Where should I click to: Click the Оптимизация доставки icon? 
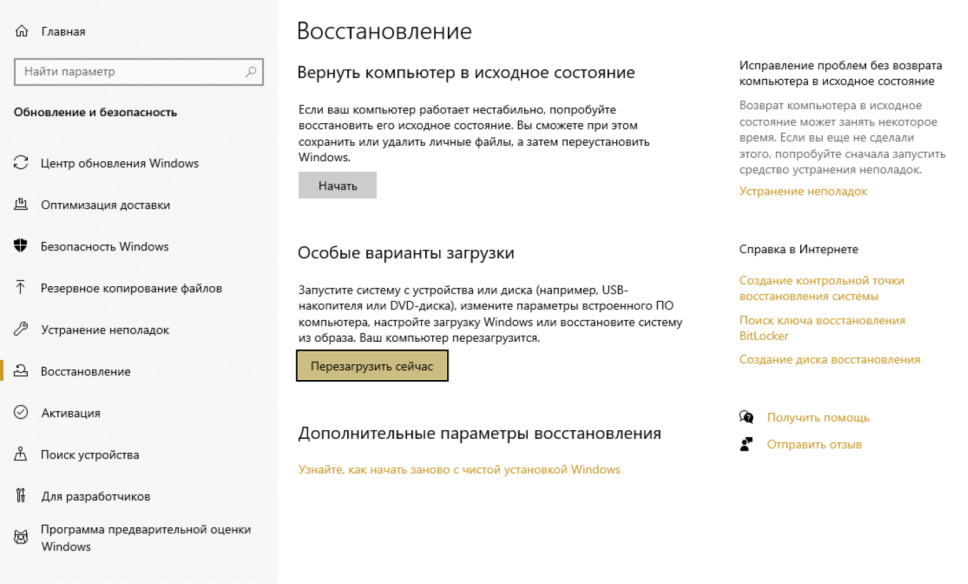(21, 204)
